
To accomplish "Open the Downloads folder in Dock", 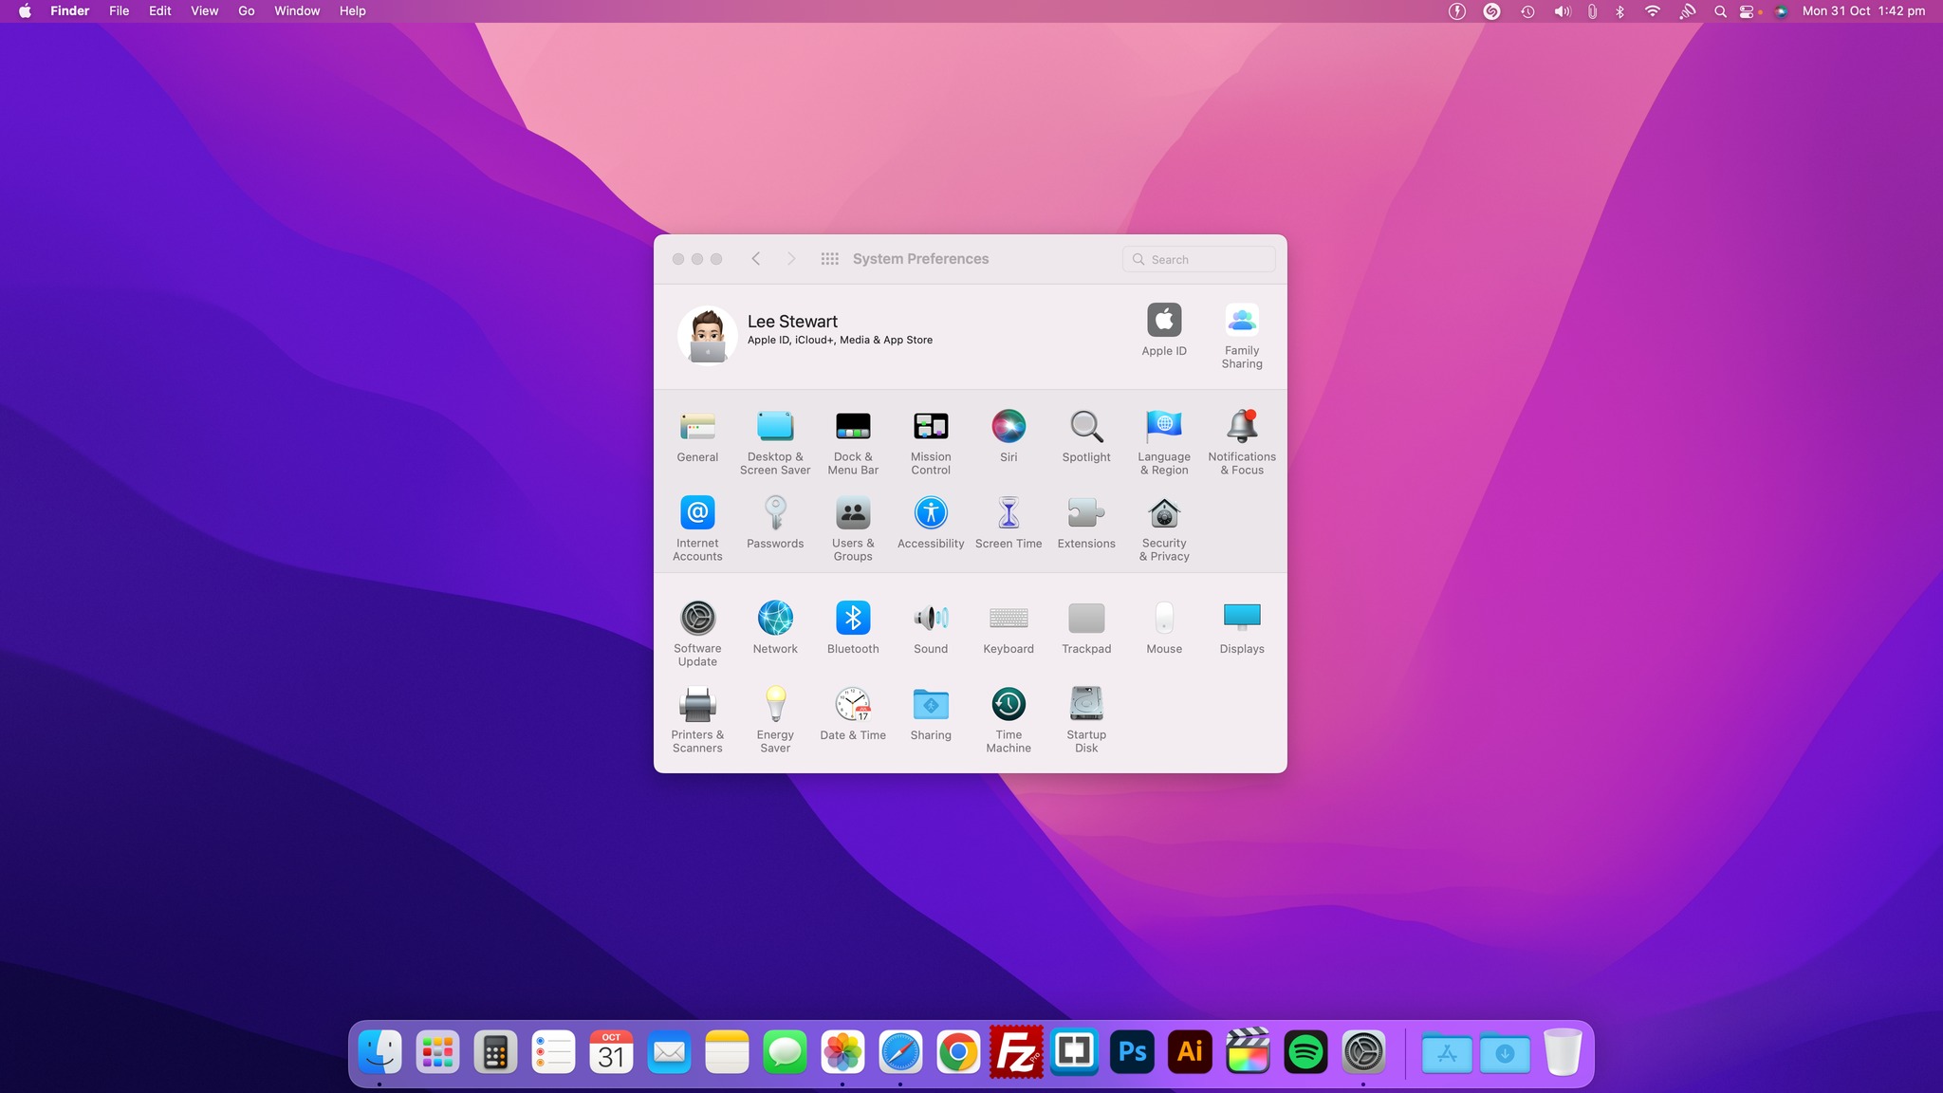I will 1505,1051.
